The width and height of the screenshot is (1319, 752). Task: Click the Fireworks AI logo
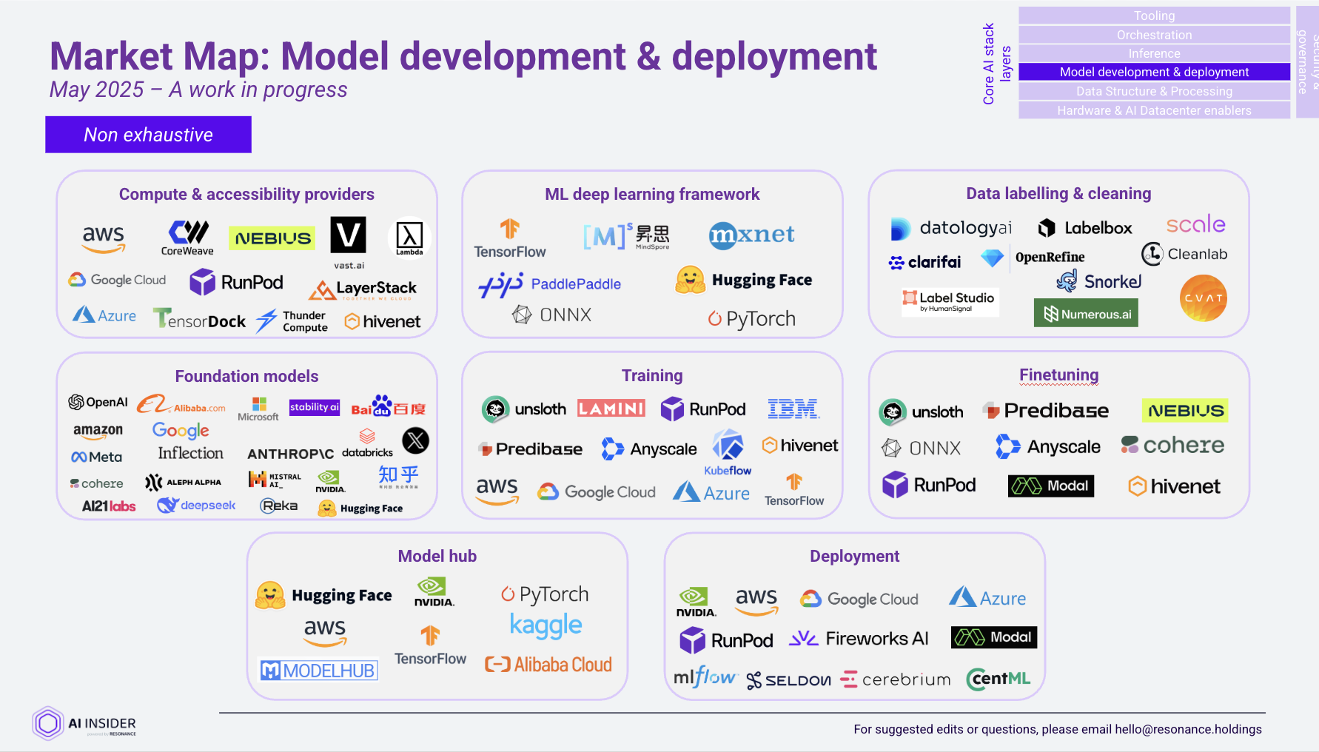[x=859, y=638]
